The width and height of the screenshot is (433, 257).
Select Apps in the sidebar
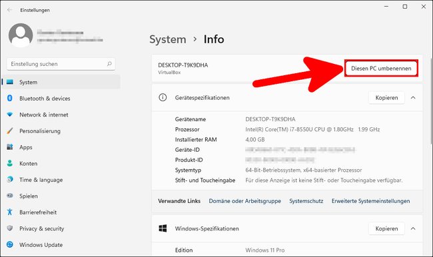click(x=61, y=147)
